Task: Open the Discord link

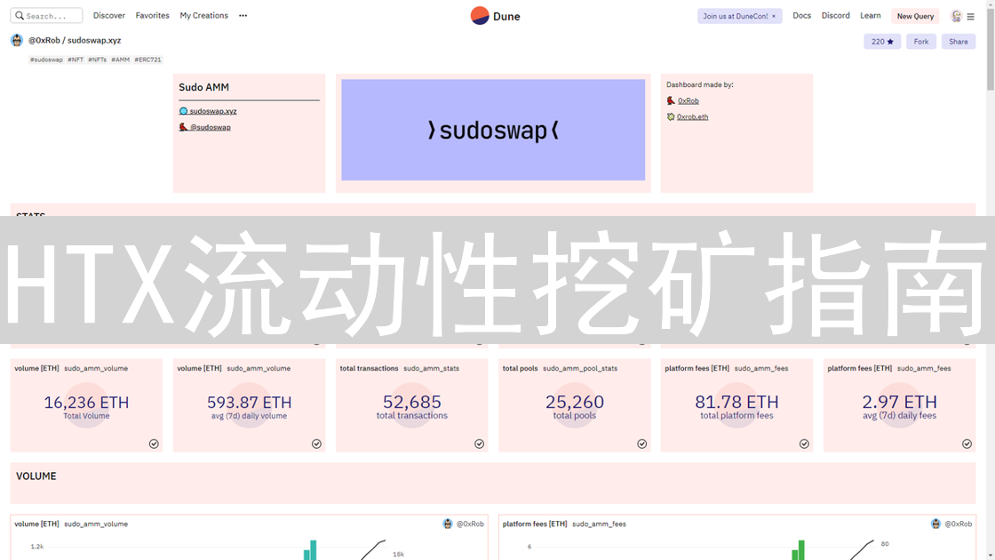Action: coord(835,15)
